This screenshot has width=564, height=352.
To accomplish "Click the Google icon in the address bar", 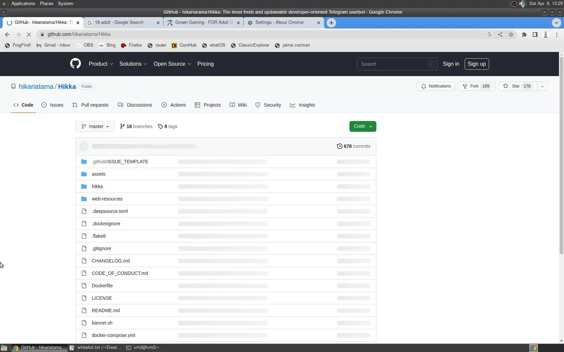I will click(x=489, y=35).
